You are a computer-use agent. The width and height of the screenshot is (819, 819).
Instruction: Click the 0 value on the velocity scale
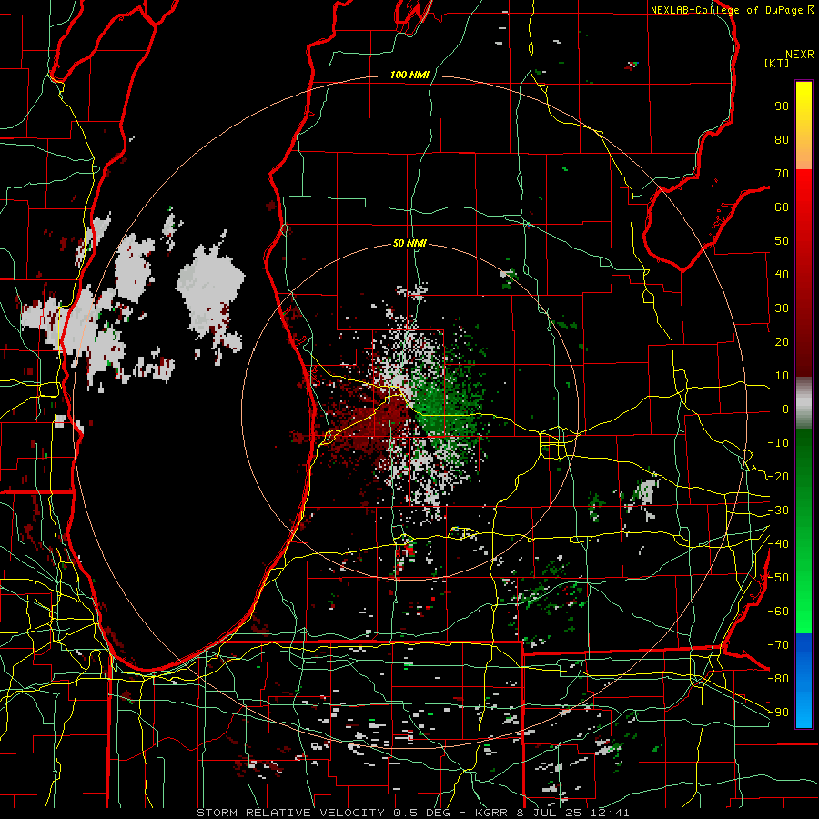[x=785, y=409]
